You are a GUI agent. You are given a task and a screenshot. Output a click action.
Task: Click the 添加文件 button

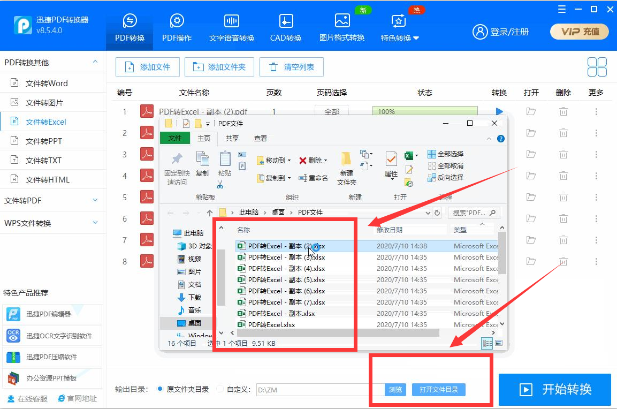click(148, 67)
